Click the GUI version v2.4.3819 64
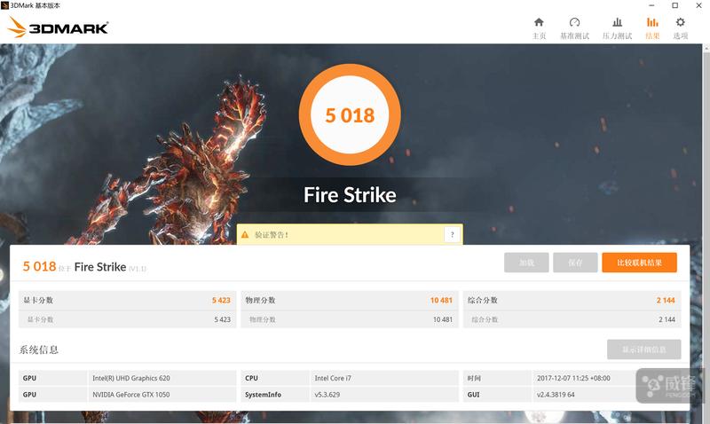 pyautogui.click(x=556, y=395)
